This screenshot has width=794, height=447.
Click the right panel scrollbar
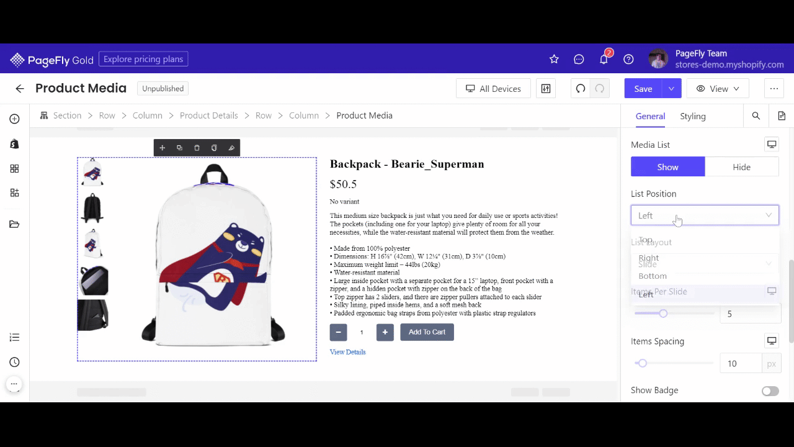[791, 301]
